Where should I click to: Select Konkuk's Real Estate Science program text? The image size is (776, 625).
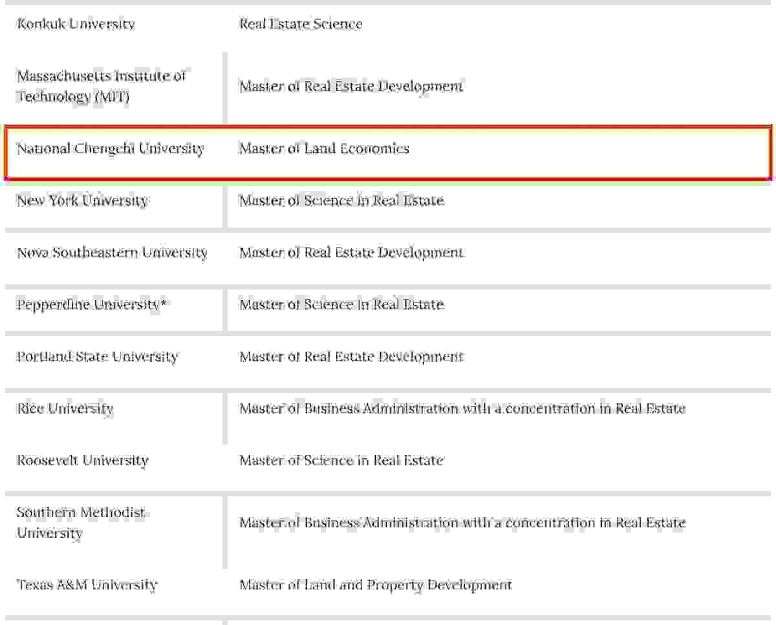[301, 24]
